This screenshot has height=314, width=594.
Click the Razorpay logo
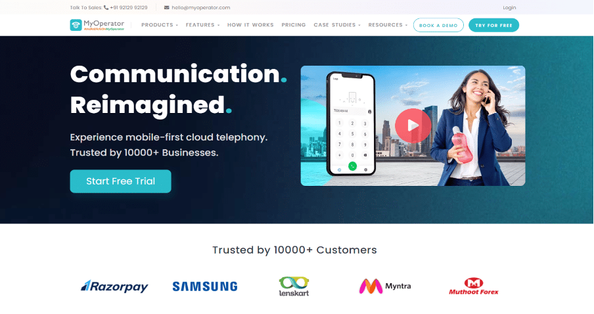114,286
